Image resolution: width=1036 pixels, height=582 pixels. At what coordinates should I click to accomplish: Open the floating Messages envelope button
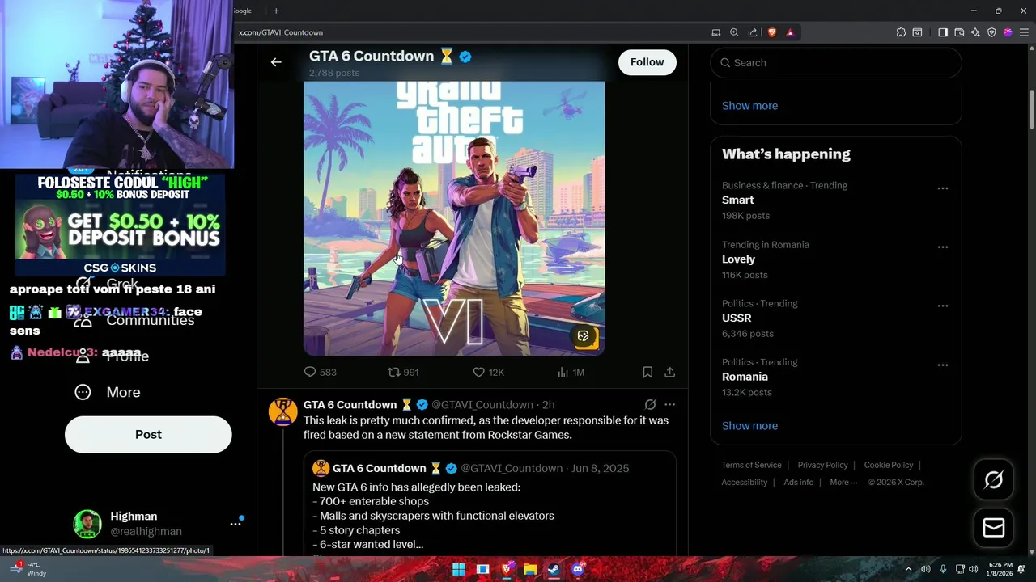pyautogui.click(x=993, y=528)
